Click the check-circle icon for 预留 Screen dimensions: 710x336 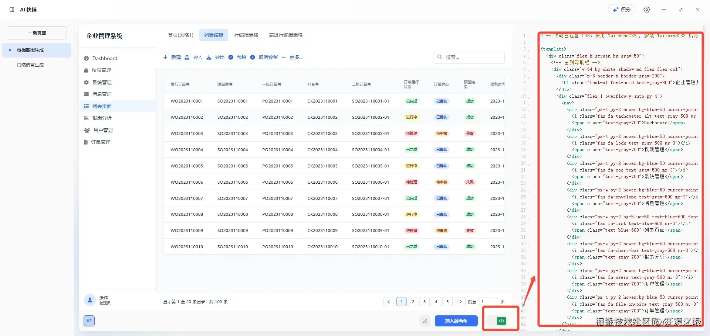231,57
